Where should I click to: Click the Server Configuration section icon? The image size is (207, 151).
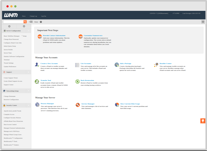tap(5, 31)
